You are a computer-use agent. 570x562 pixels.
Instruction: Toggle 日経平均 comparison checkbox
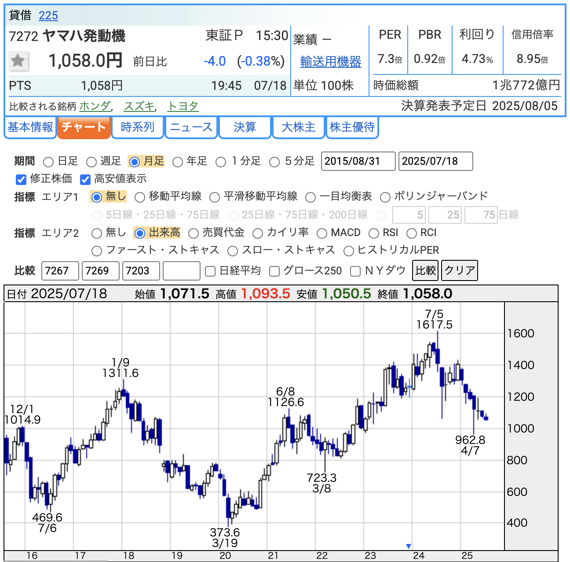(210, 271)
